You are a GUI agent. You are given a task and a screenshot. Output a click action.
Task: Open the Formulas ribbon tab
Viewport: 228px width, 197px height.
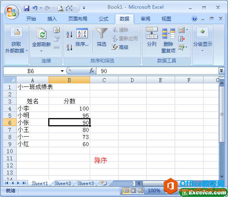pos(104,19)
